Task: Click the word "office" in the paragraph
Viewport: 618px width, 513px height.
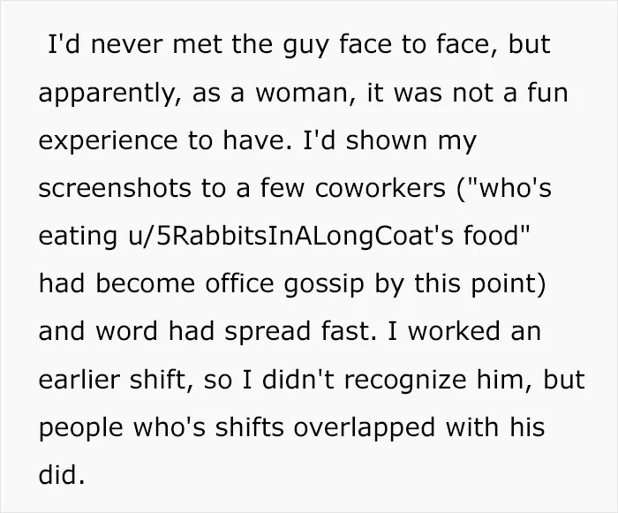Action: pyautogui.click(x=239, y=283)
